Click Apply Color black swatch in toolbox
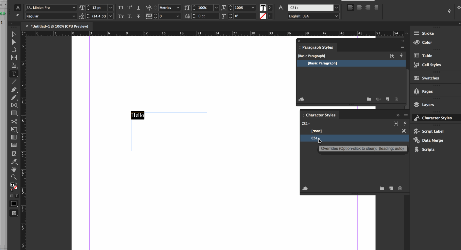This screenshot has width=461, height=250. [14, 204]
